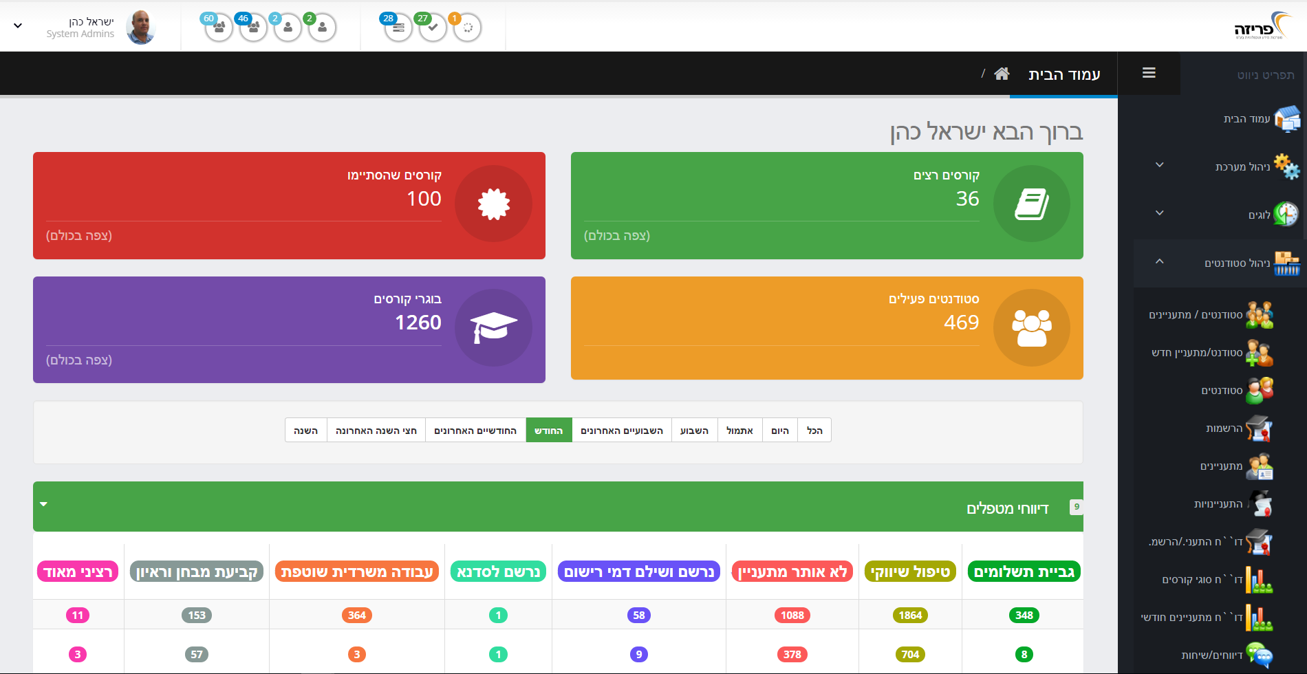This screenshot has height=674, width=1307.
Task: Click the נרשם לסדנא label
Action: click(499, 572)
